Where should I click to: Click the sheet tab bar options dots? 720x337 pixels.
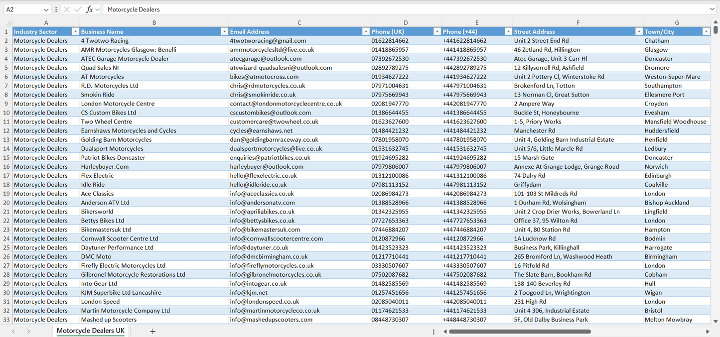433,332
